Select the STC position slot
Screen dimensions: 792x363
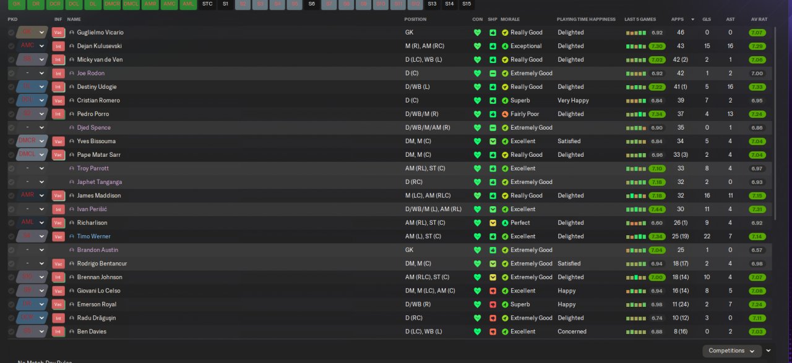point(207,4)
